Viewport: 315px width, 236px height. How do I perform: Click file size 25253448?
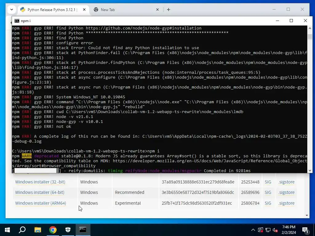250,182
